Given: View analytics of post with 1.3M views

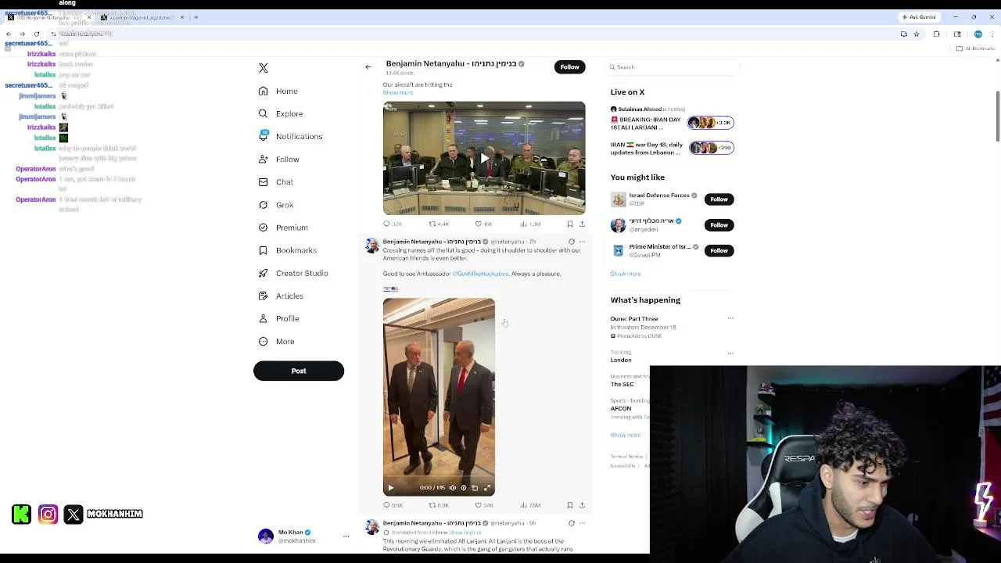Looking at the screenshot, I should click(x=530, y=224).
